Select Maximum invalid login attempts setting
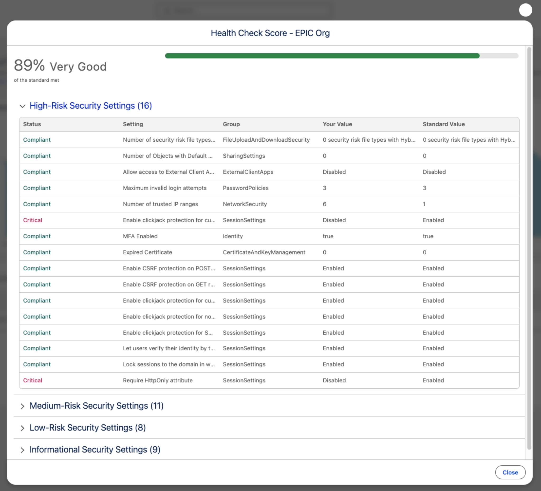The image size is (541, 491). pos(165,188)
